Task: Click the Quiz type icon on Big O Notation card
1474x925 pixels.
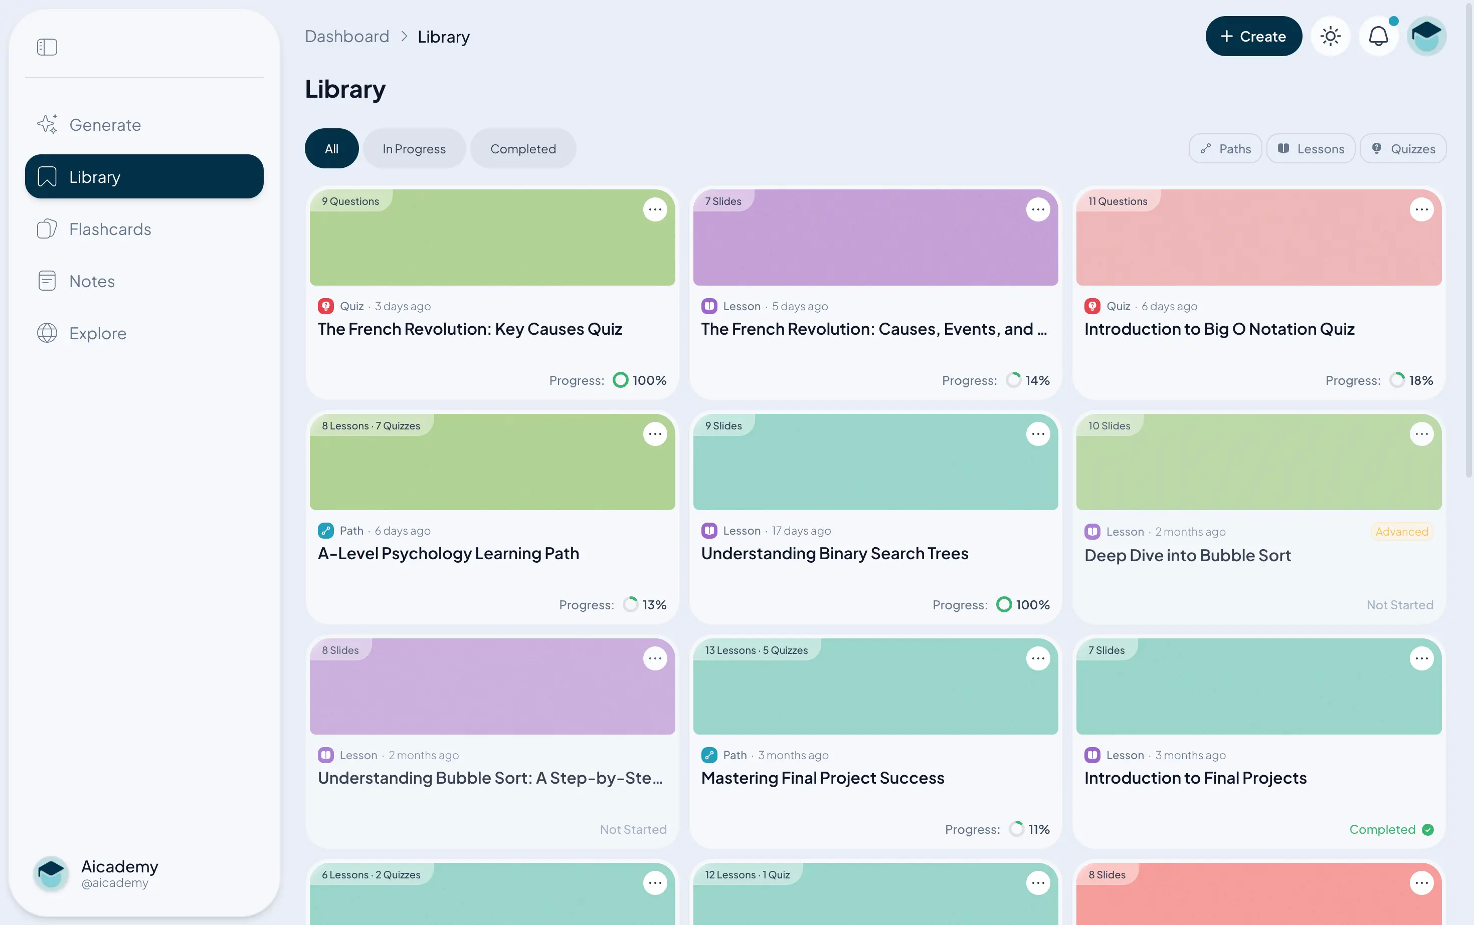Action: (x=1092, y=306)
